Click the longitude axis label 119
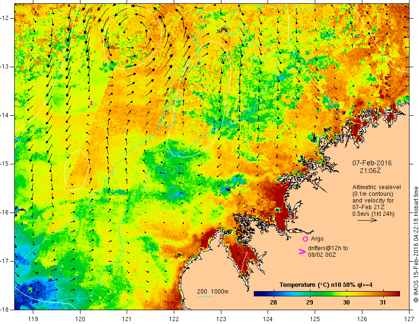 (x=33, y=319)
